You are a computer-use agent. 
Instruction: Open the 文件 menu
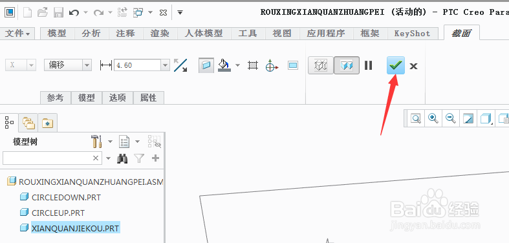pos(17,34)
